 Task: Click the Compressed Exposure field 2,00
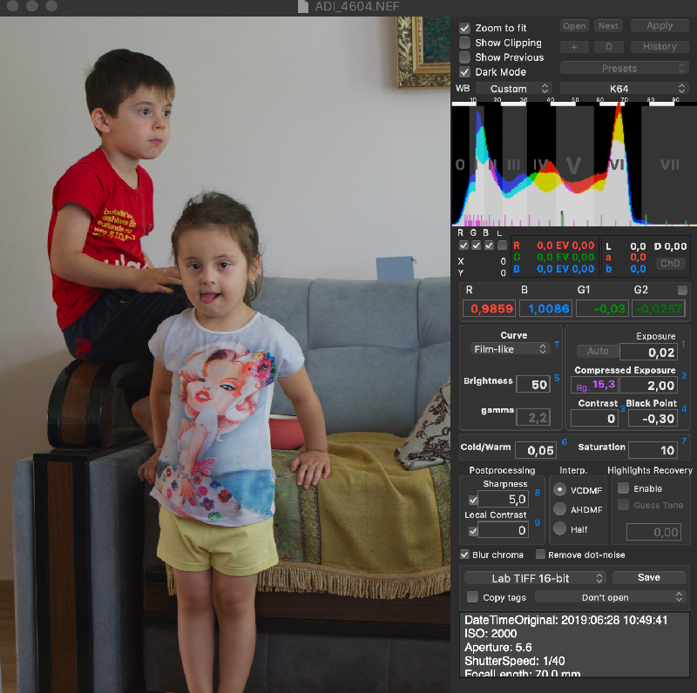[x=648, y=385]
